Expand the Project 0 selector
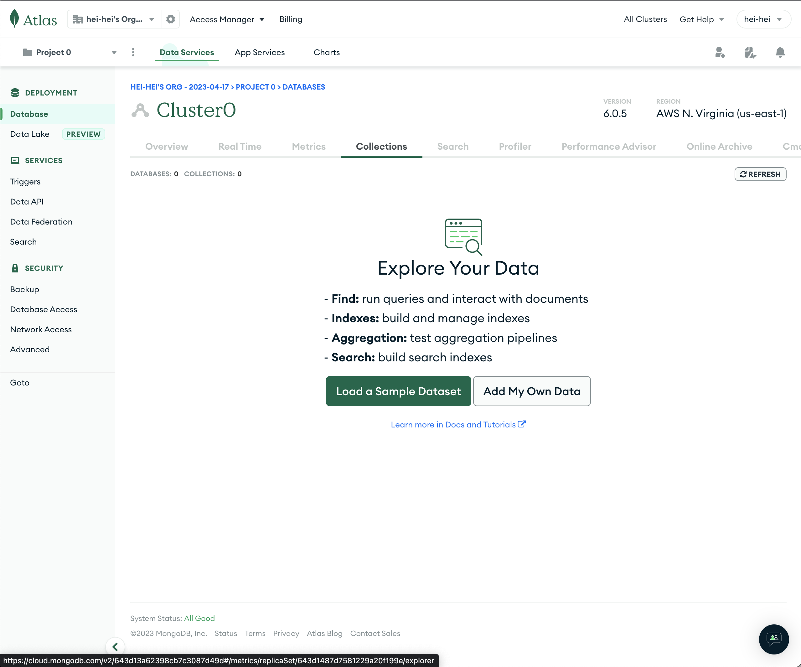Image resolution: width=801 pixels, height=667 pixels. [x=70, y=52]
